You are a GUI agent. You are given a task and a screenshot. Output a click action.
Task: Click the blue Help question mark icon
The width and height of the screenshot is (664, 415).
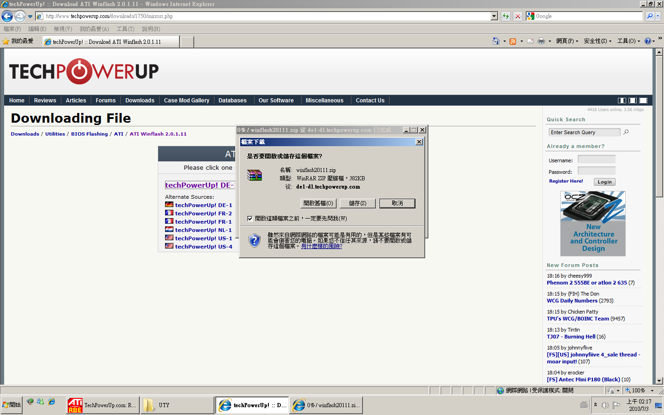pyautogui.click(x=647, y=41)
